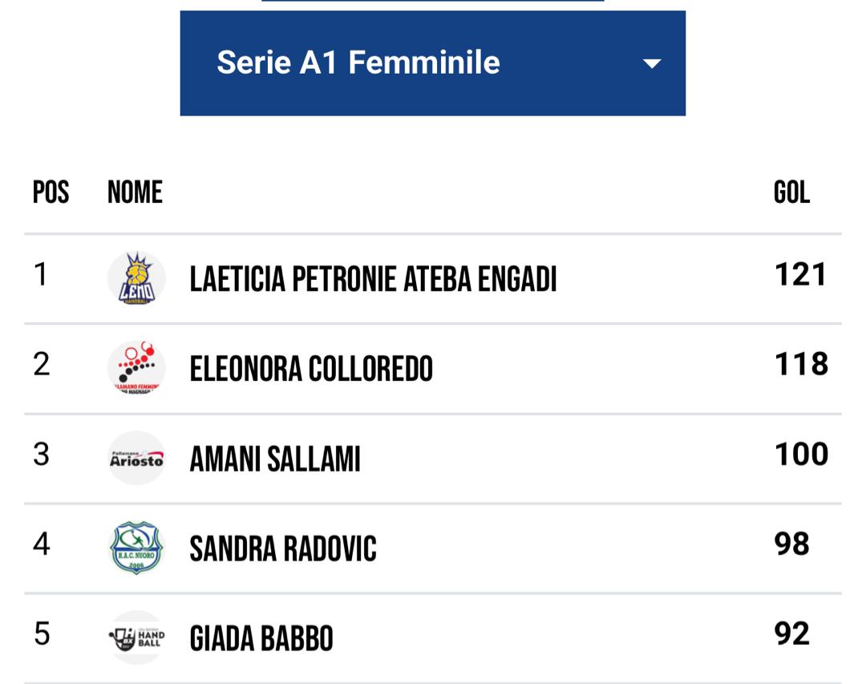
Task: Click the POS header label
Action: 51,192
